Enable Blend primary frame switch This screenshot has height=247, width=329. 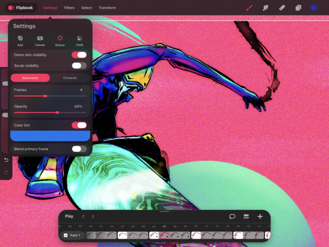79,149
